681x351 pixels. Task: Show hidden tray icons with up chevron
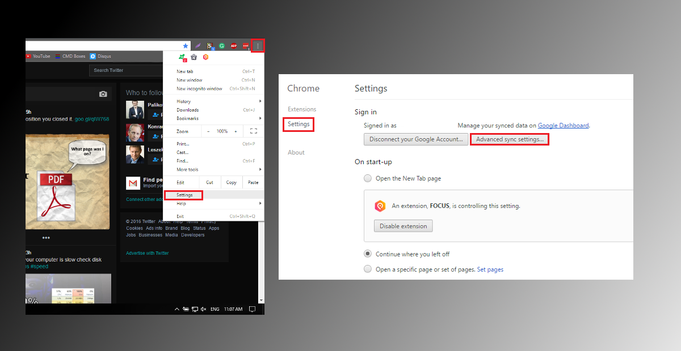point(177,309)
